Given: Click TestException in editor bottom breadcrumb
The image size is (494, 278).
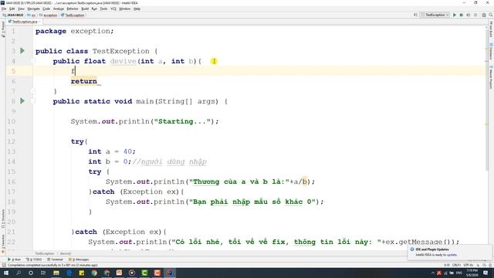Looking at the screenshot, I should pos(45,253).
